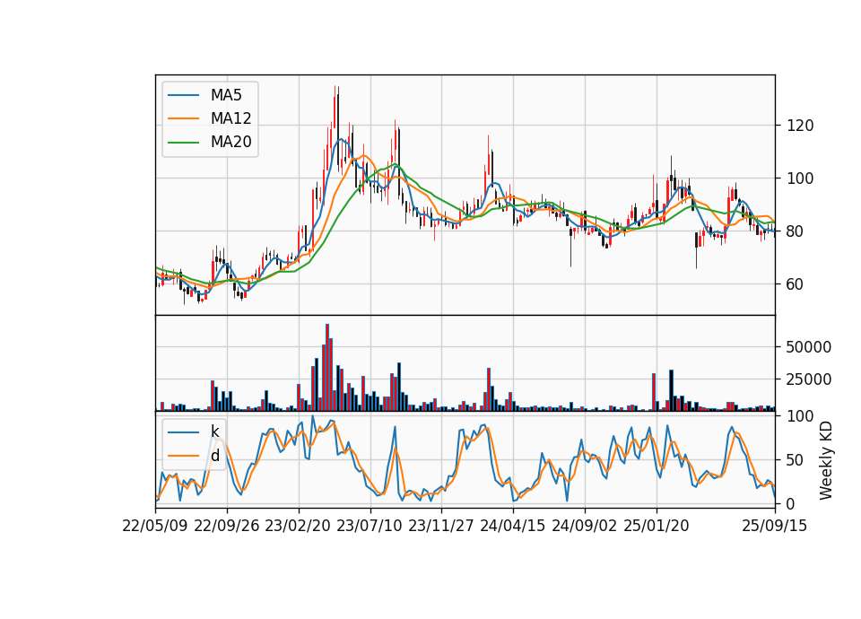Click the MA20 legend label

pos(230,142)
